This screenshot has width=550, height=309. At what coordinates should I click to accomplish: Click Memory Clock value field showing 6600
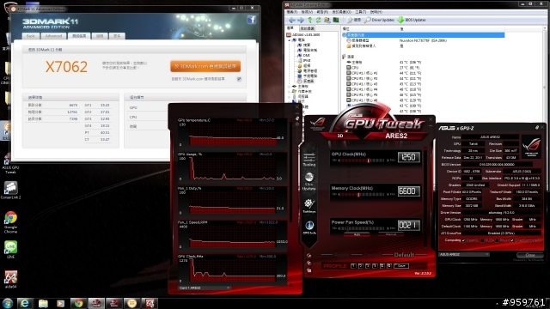[x=409, y=191]
